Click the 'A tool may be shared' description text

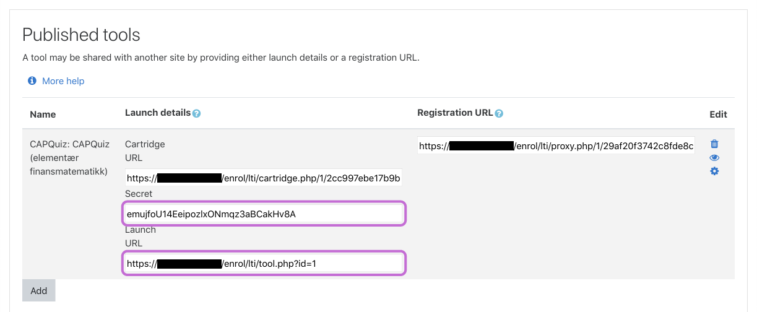tap(221, 58)
